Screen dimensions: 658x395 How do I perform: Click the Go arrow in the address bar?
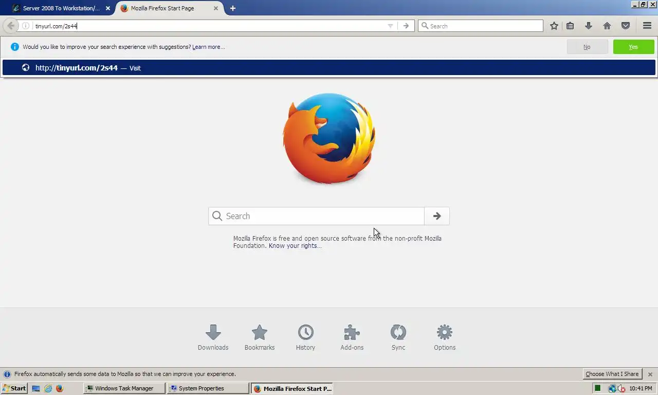[406, 26]
